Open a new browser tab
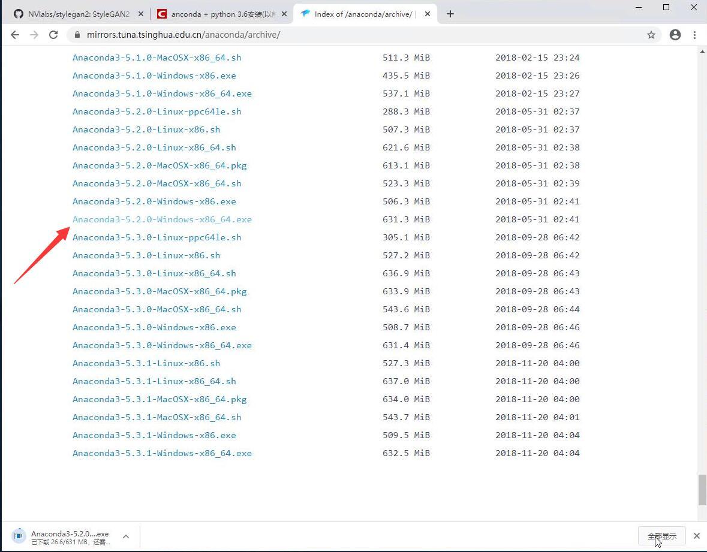The width and height of the screenshot is (707, 552). [x=450, y=14]
